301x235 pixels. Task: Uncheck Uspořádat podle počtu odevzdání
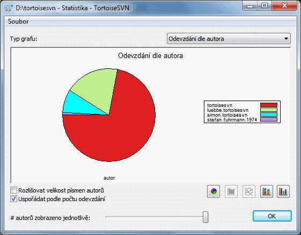click(13, 199)
